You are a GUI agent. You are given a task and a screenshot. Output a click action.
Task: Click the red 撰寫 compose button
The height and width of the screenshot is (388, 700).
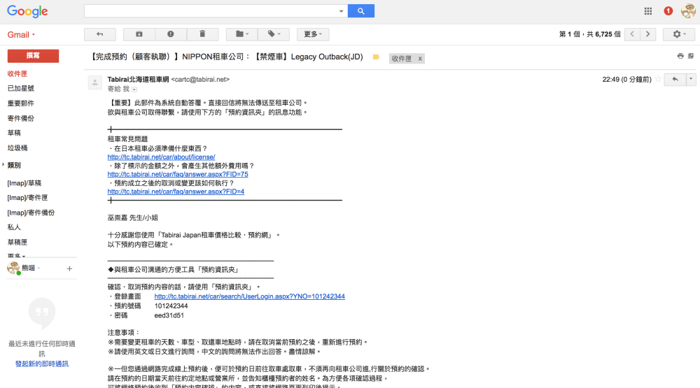pos(33,56)
